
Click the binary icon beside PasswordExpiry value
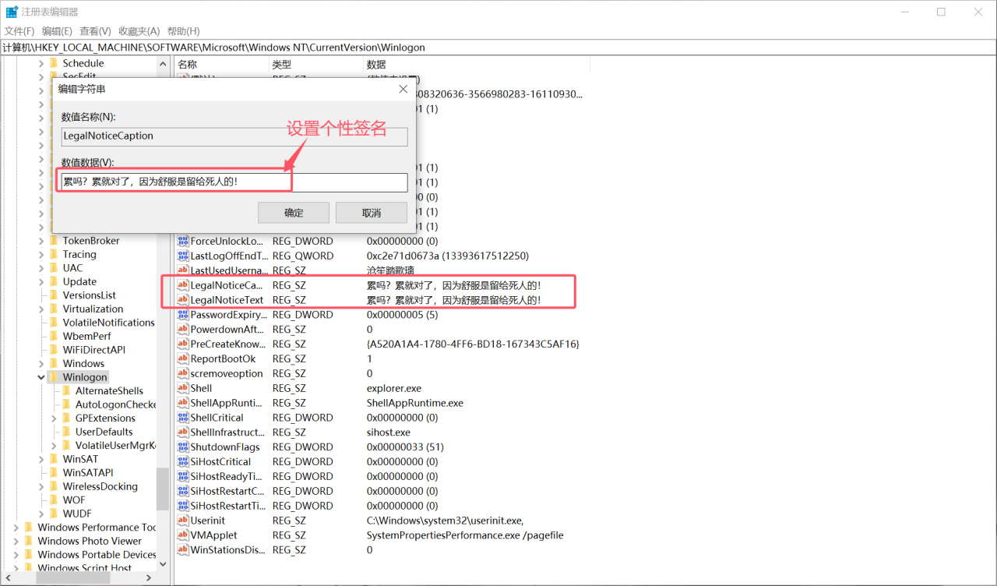(183, 315)
